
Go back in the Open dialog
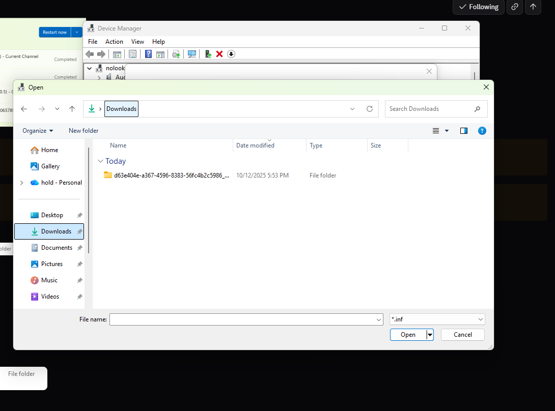coord(24,109)
